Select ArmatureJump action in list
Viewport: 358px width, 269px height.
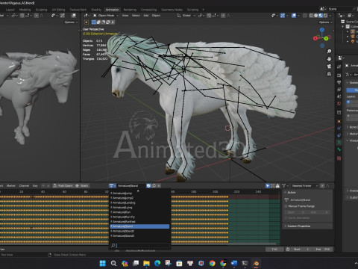(x=139, y=194)
